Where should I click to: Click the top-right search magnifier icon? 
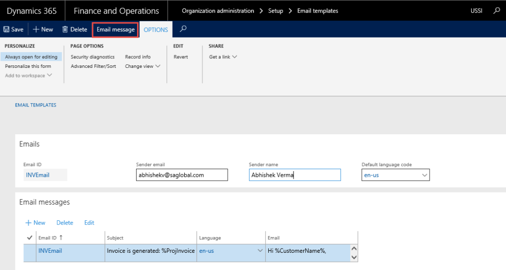tap(497, 11)
